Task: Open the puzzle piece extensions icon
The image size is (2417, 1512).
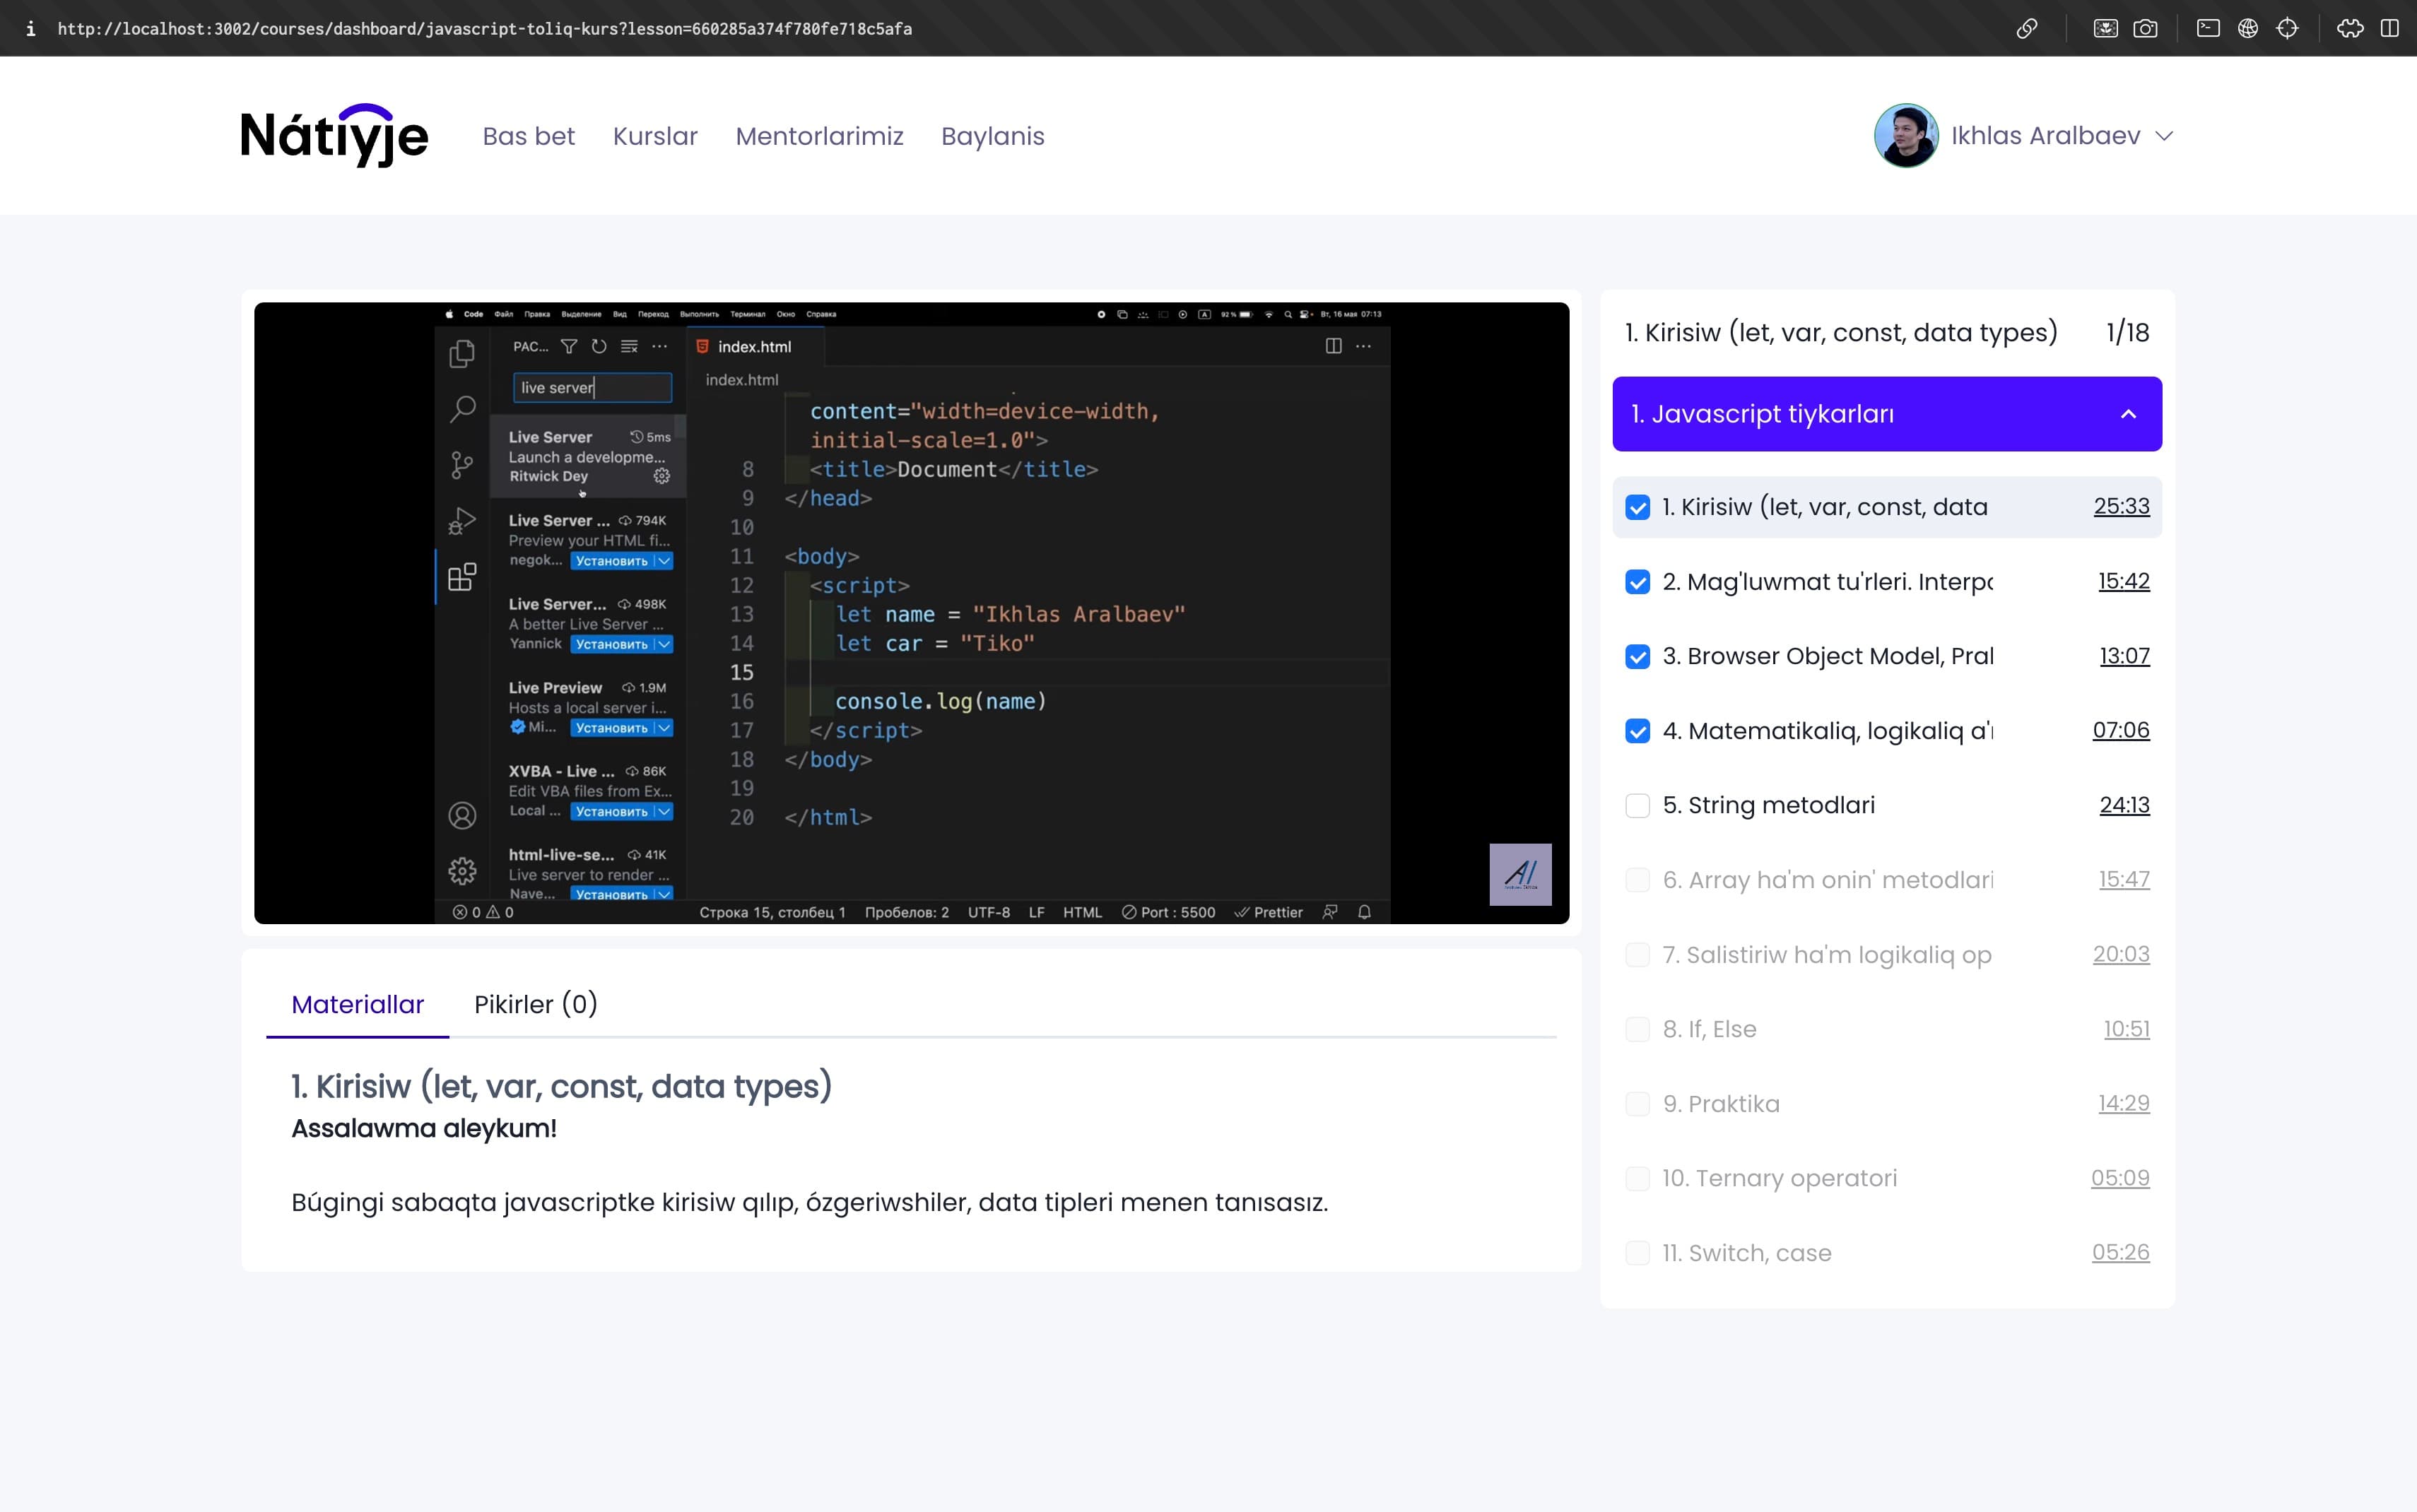Action: [2350, 28]
